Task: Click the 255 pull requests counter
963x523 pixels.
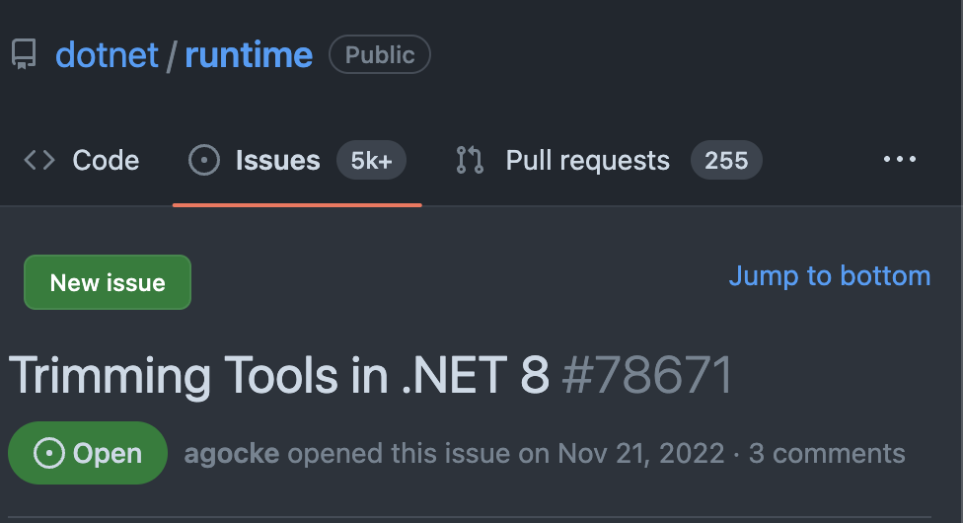Action: pos(726,161)
